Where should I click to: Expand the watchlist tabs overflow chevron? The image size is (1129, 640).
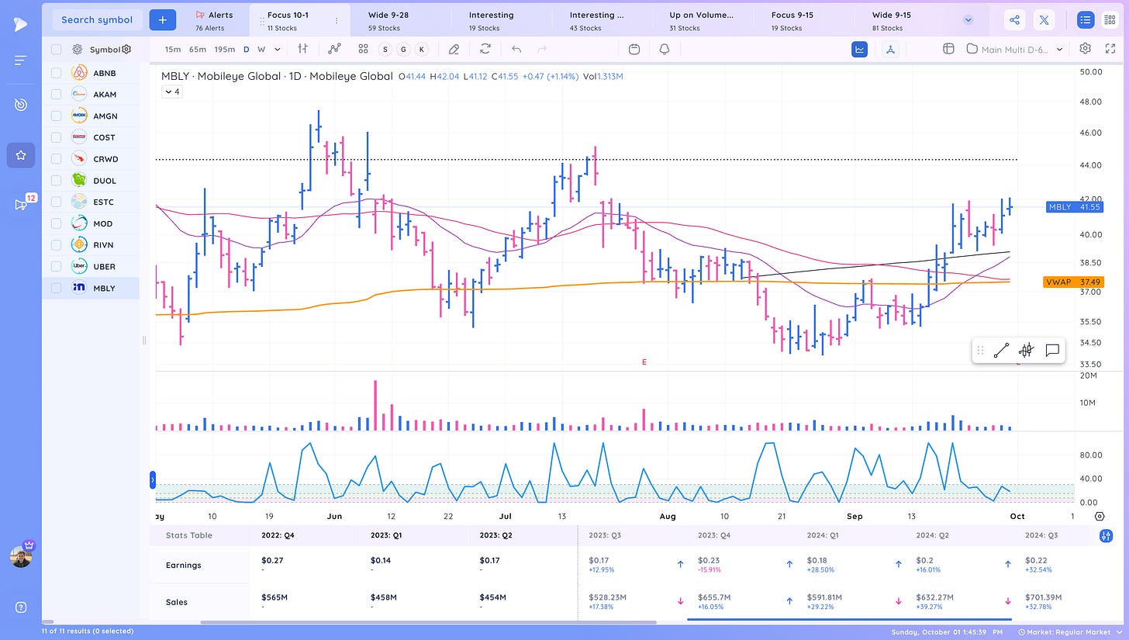(968, 20)
